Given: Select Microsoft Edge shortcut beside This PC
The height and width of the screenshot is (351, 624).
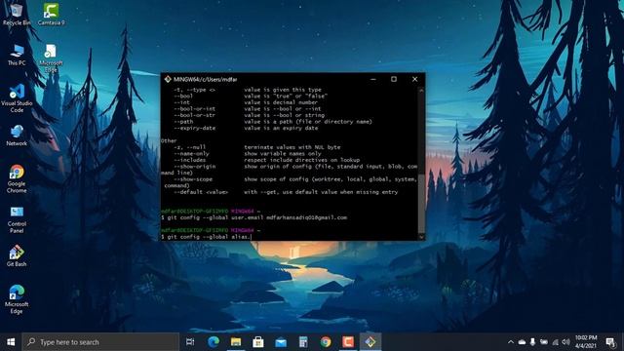Looking at the screenshot, I should point(51,58).
